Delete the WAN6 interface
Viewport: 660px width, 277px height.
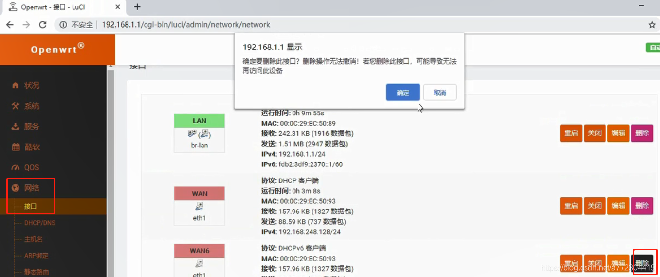pos(642,263)
